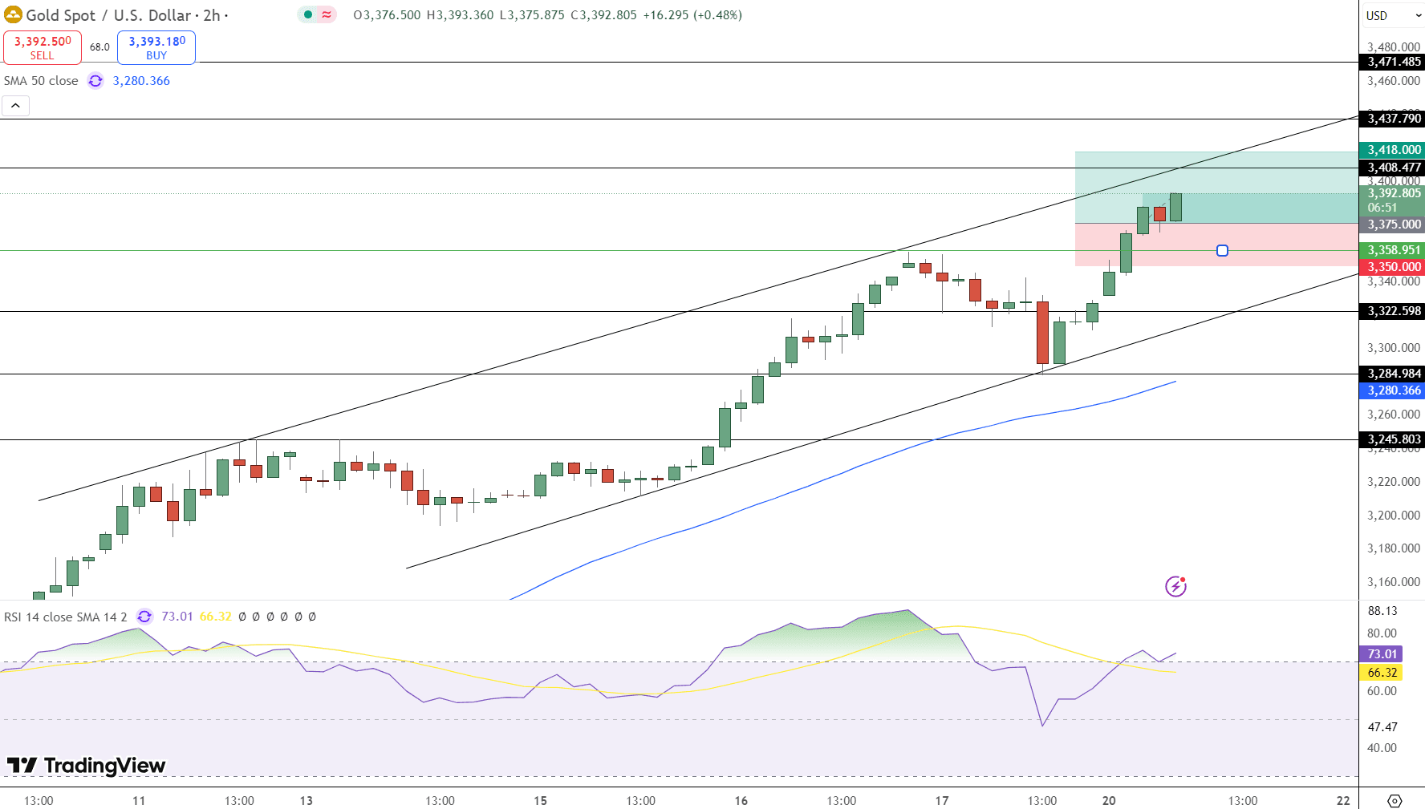Screen dimensions: 1425x809
Task: Click date 22 on the time axis
Action: click(1343, 800)
